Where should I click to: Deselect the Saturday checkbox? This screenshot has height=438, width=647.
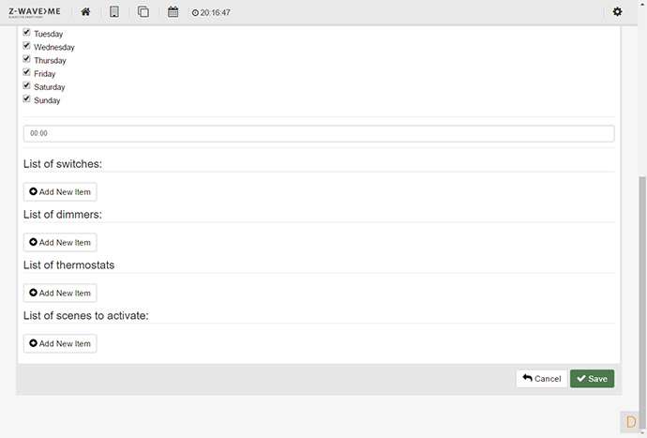pos(27,85)
